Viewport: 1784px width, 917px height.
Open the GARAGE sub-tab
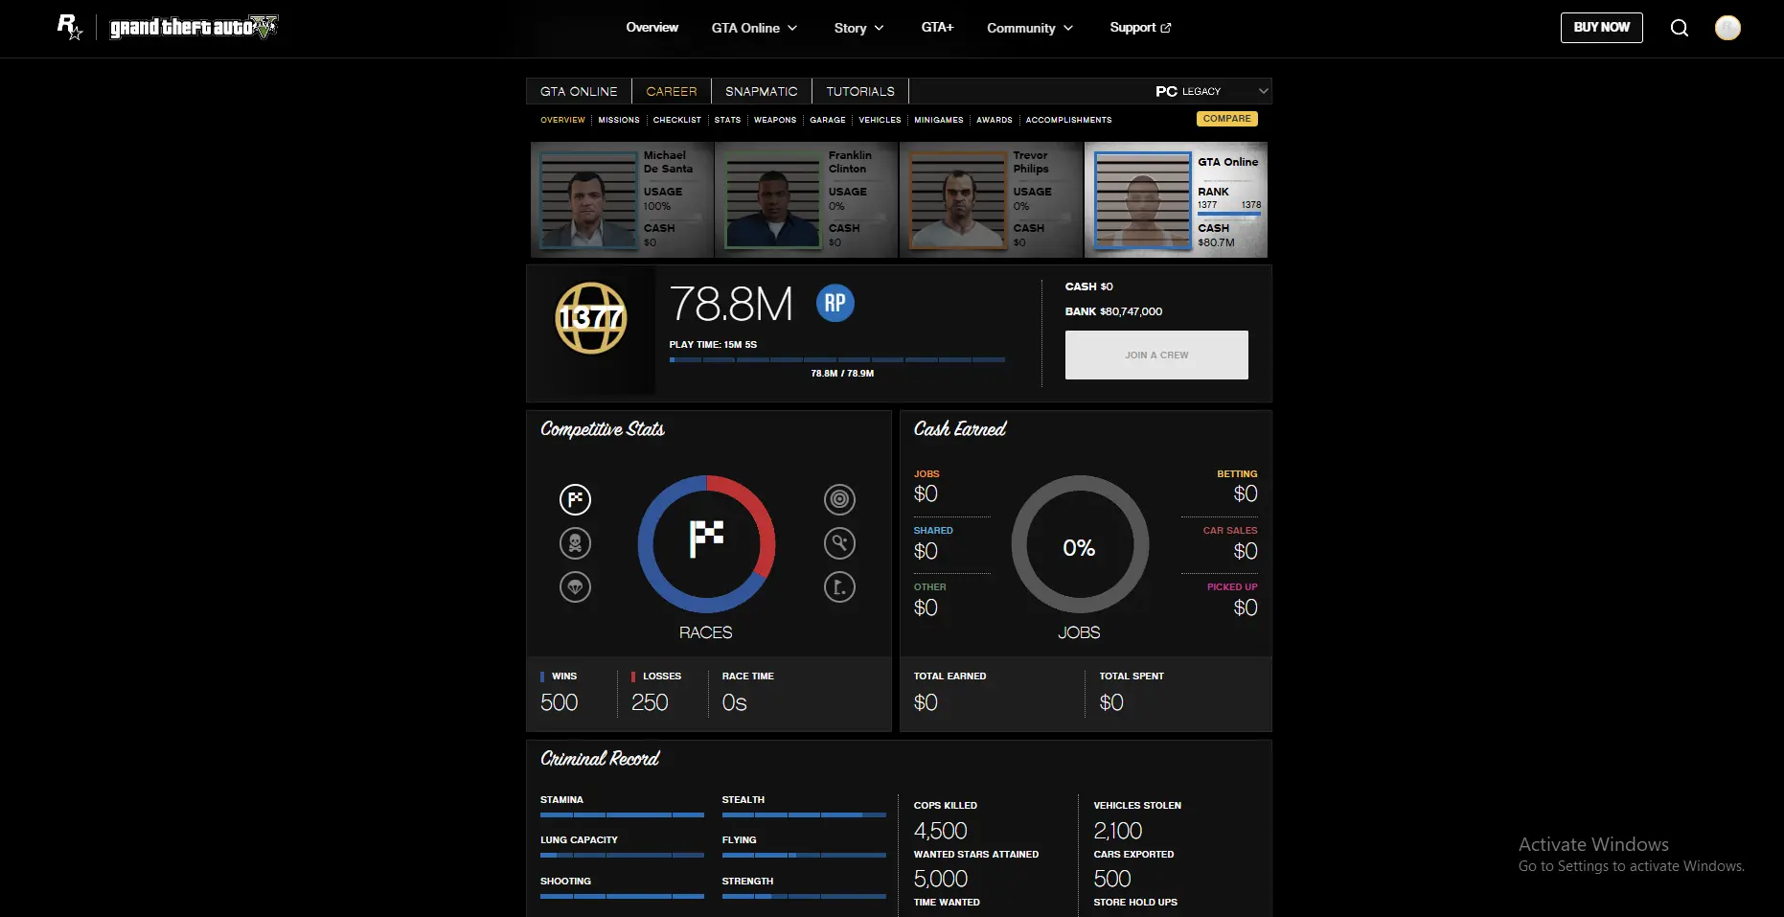tap(828, 120)
